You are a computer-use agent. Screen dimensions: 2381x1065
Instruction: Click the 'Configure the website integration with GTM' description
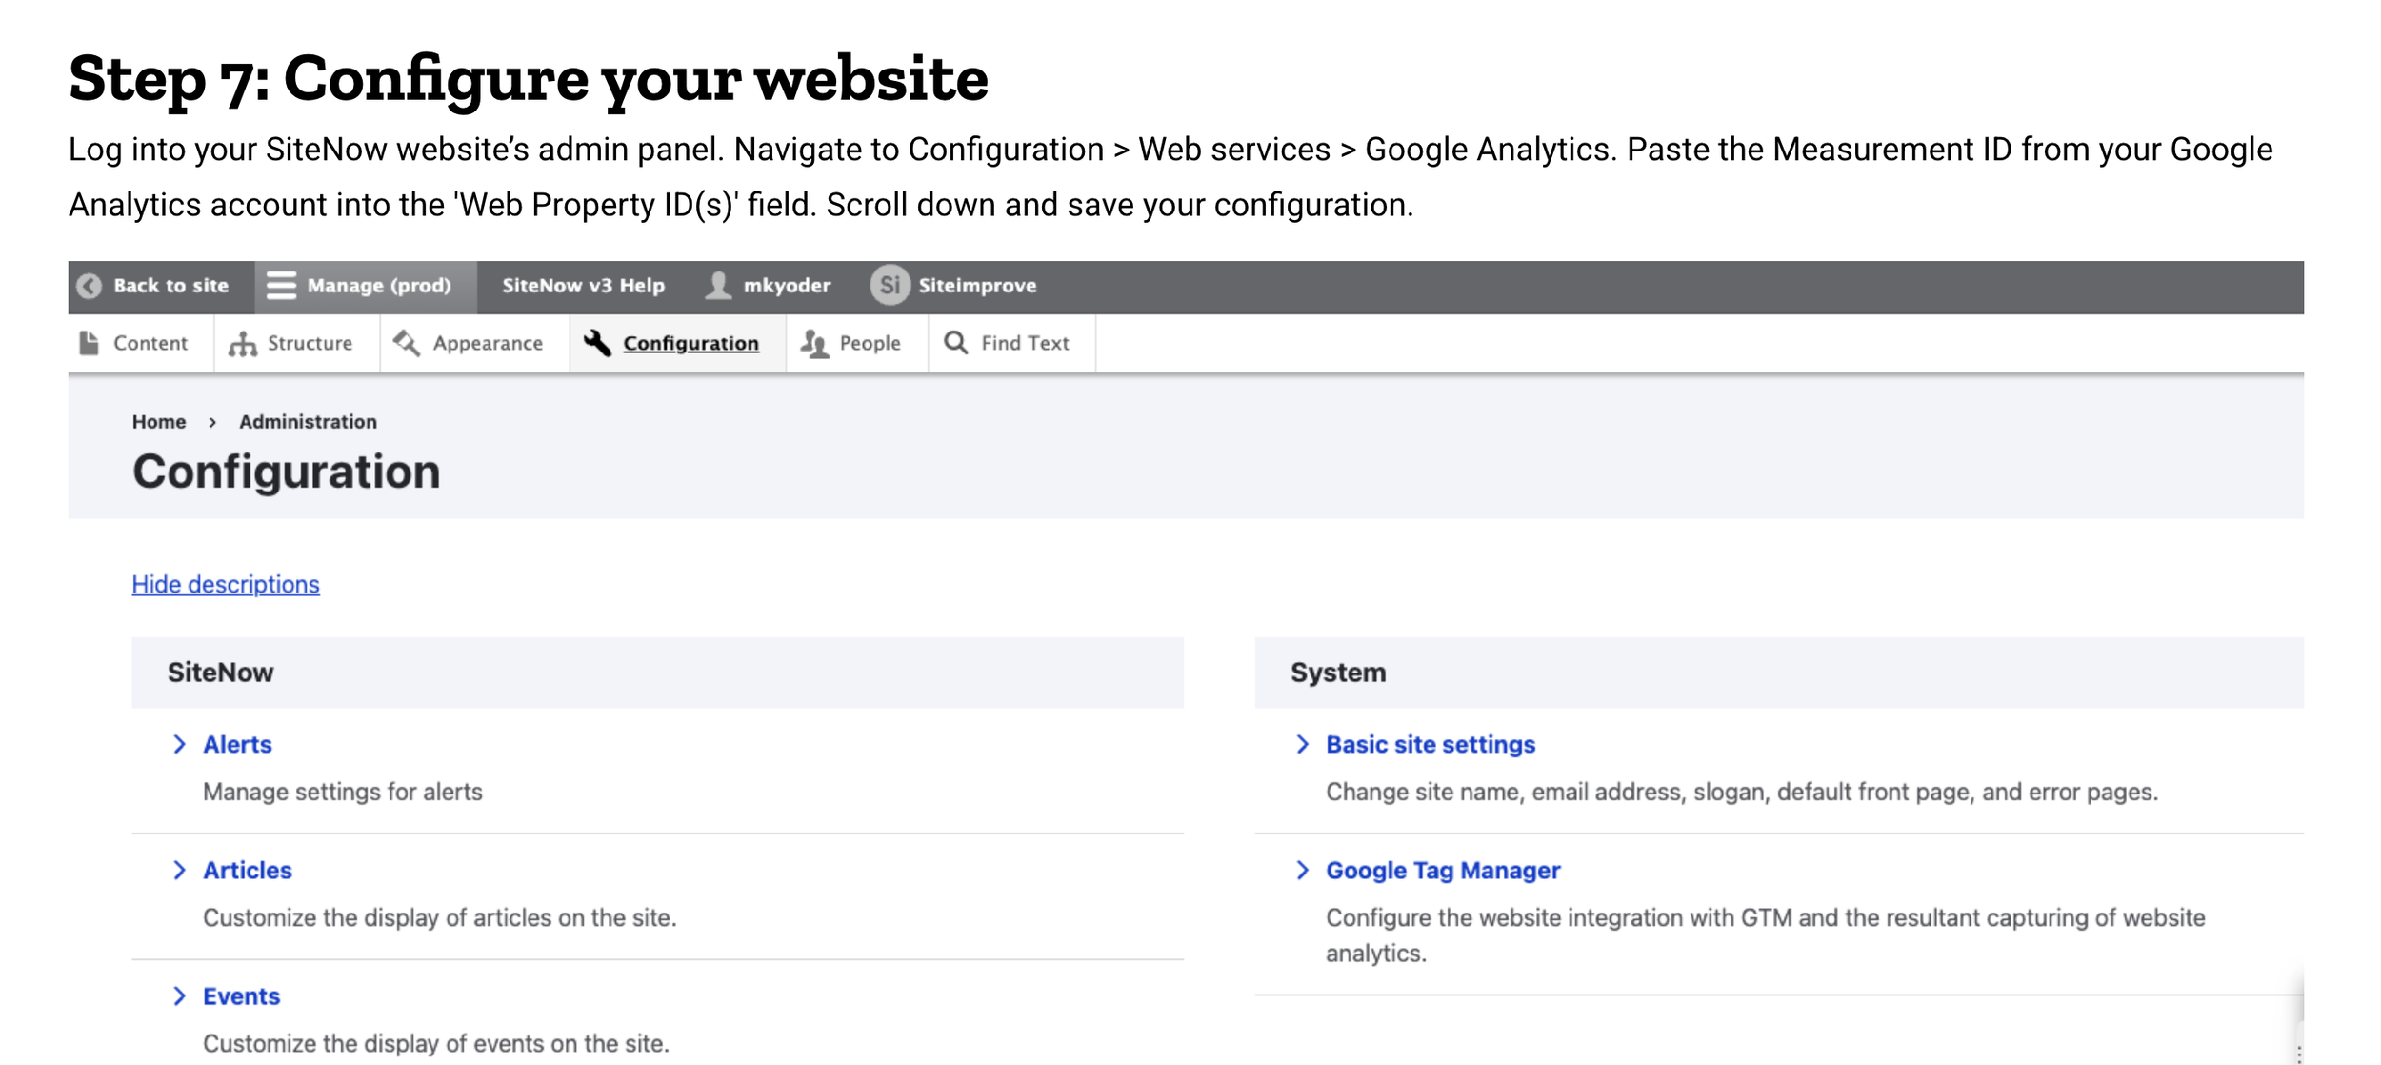(1766, 934)
